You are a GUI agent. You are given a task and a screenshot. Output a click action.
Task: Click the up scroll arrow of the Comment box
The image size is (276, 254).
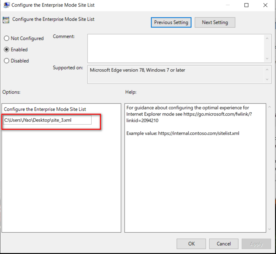coord(267,38)
